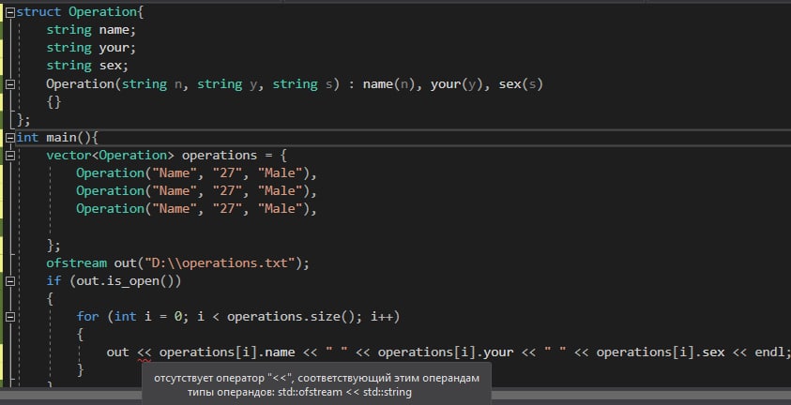Place cursor on 'string sex;' line
Screen dimensions: 791x405
click(x=87, y=66)
